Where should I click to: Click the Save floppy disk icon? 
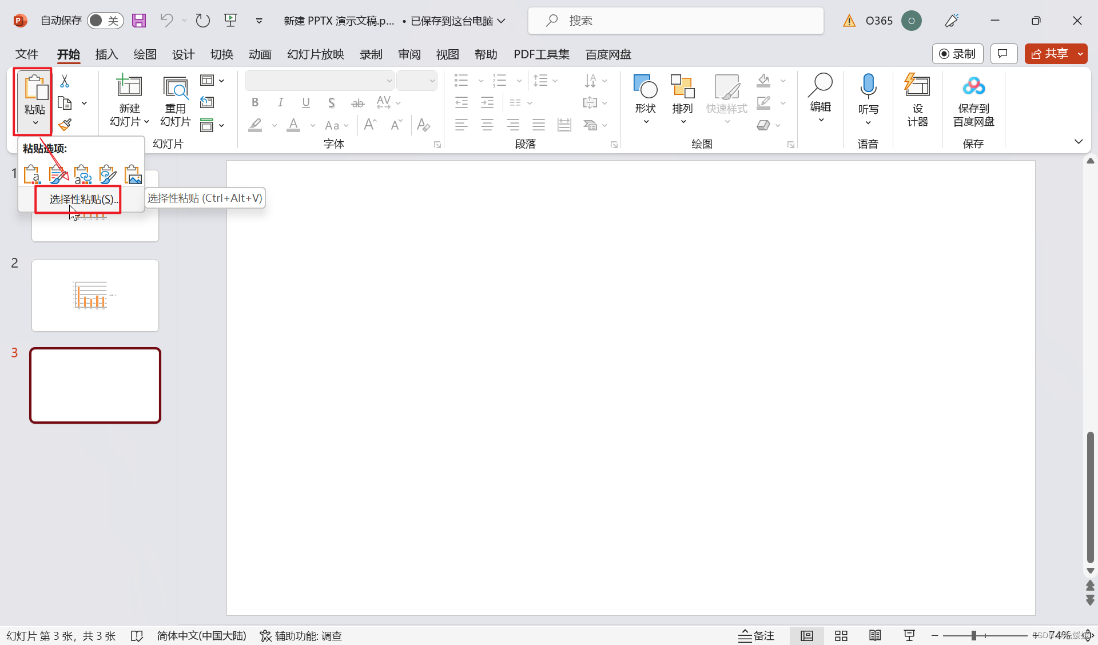(x=139, y=21)
